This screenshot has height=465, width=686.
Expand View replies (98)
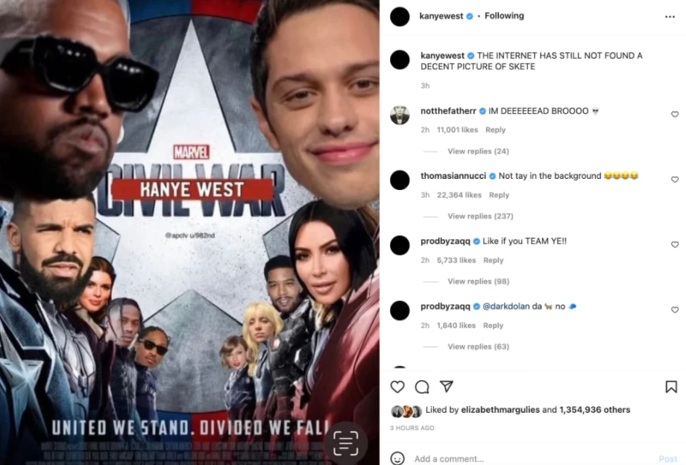click(x=478, y=282)
